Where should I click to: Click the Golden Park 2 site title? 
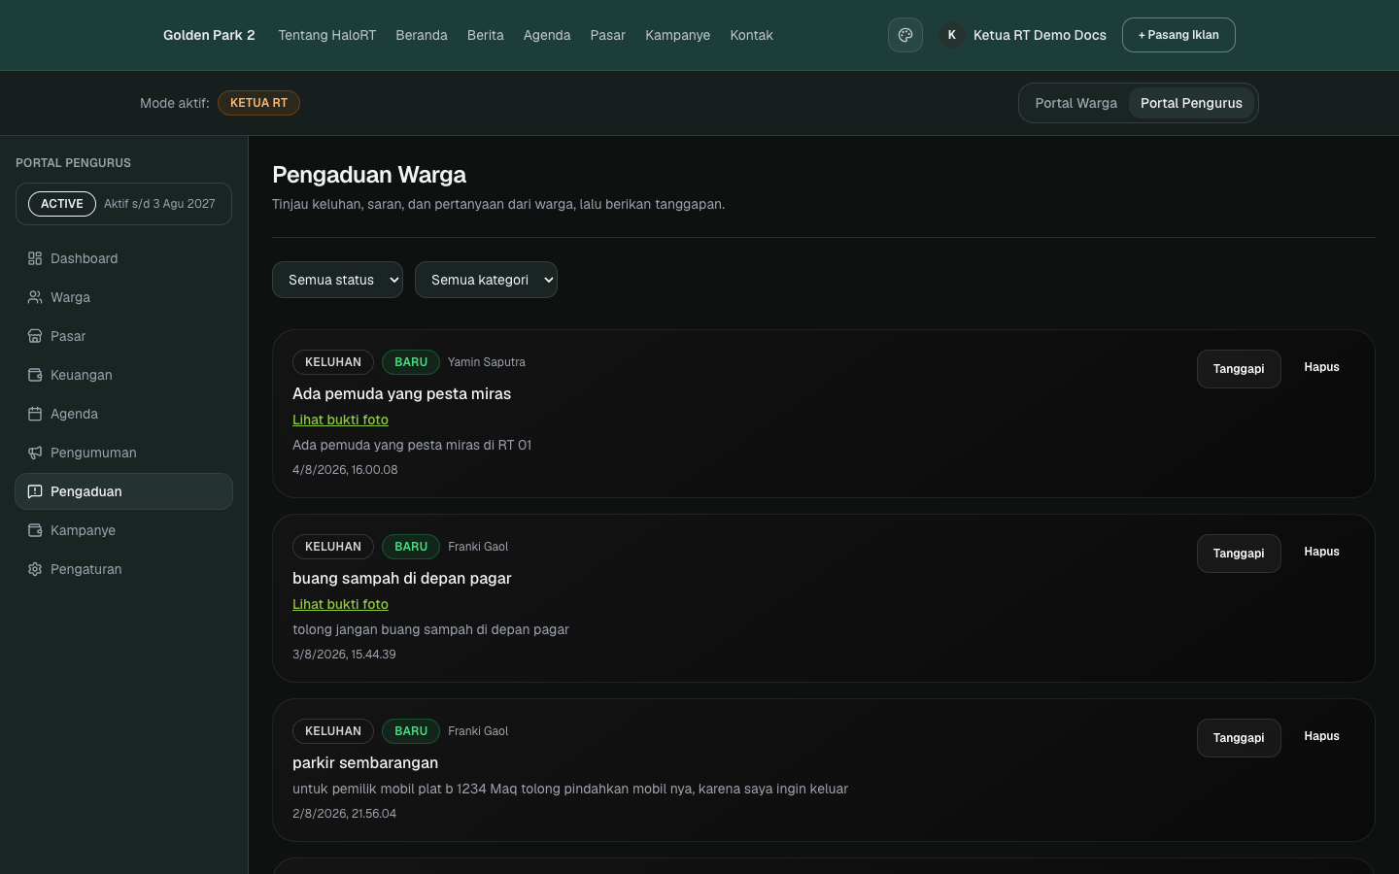point(209,35)
